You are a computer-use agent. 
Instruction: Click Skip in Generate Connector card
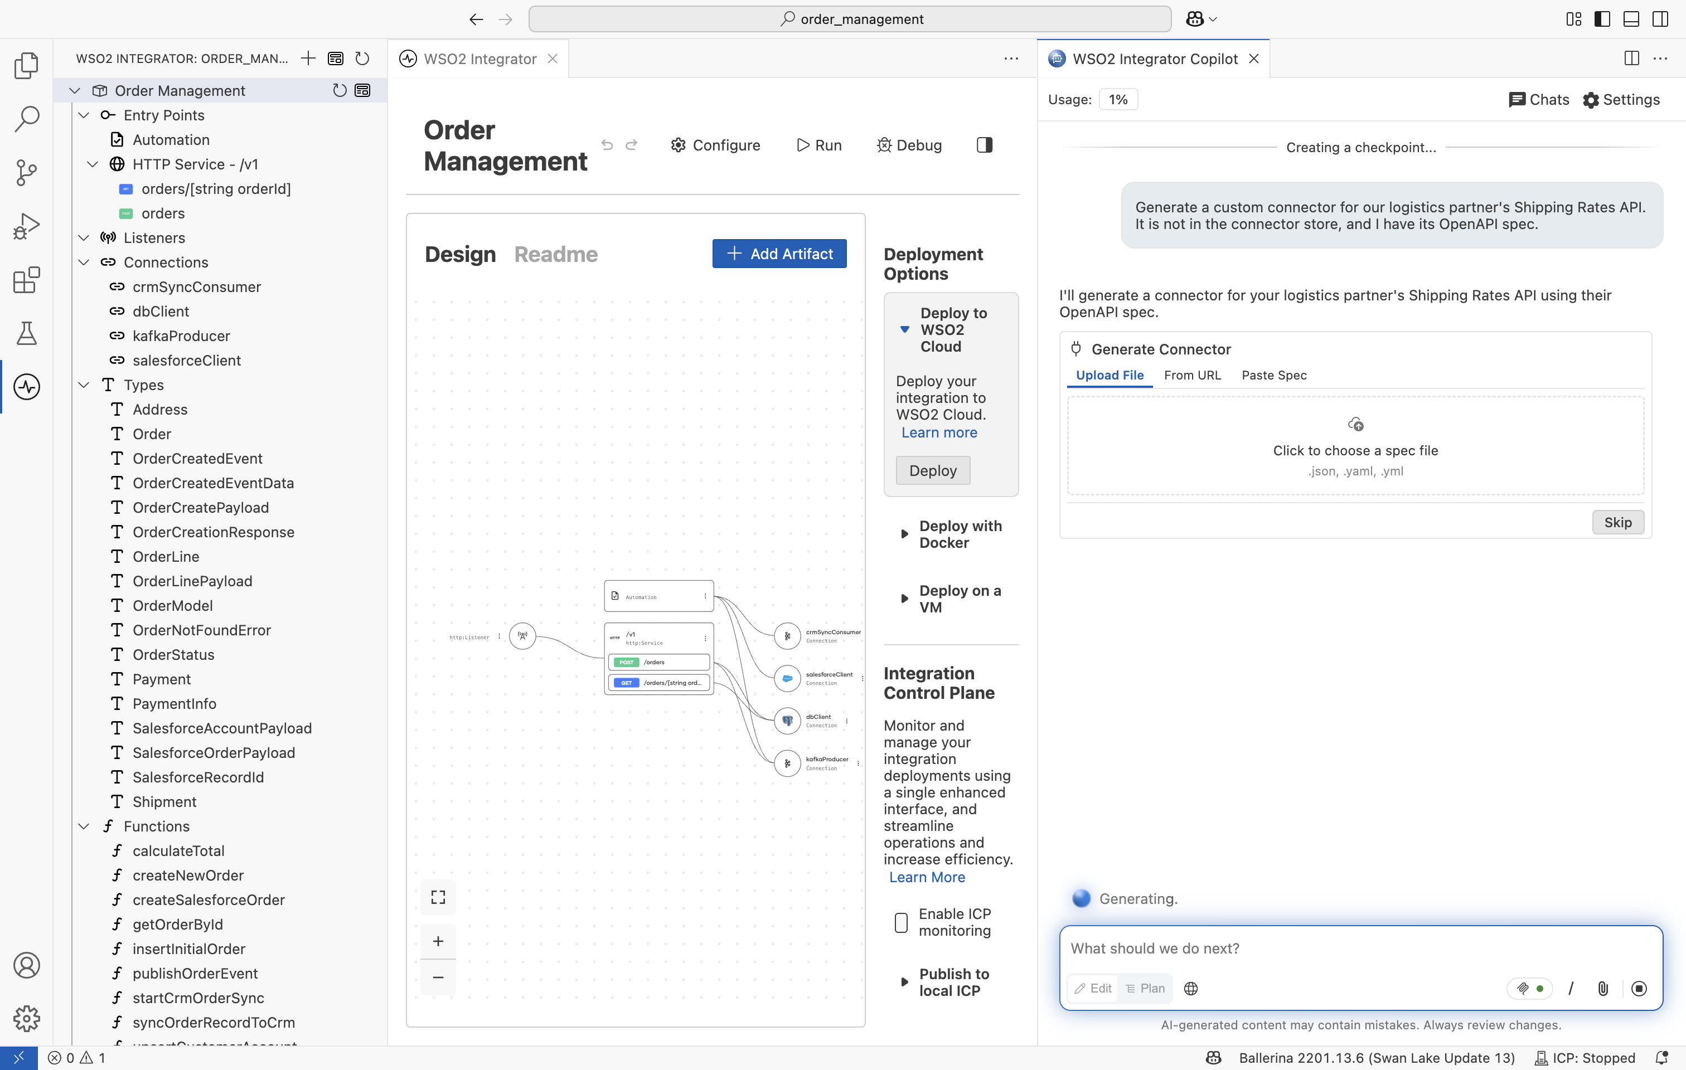click(x=1617, y=522)
